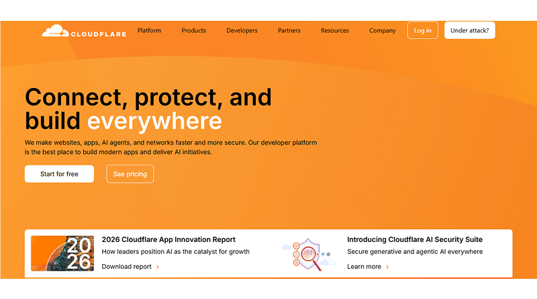Open the 2026 report cover thumbnail
The width and height of the screenshot is (537, 299).
pyautogui.click(x=62, y=253)
